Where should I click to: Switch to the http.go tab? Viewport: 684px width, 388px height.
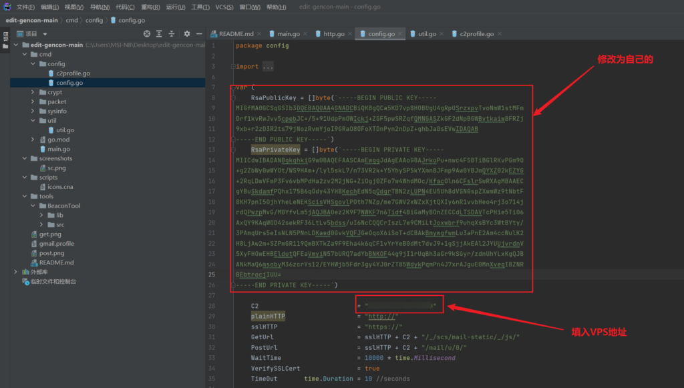tap(334, 33)
